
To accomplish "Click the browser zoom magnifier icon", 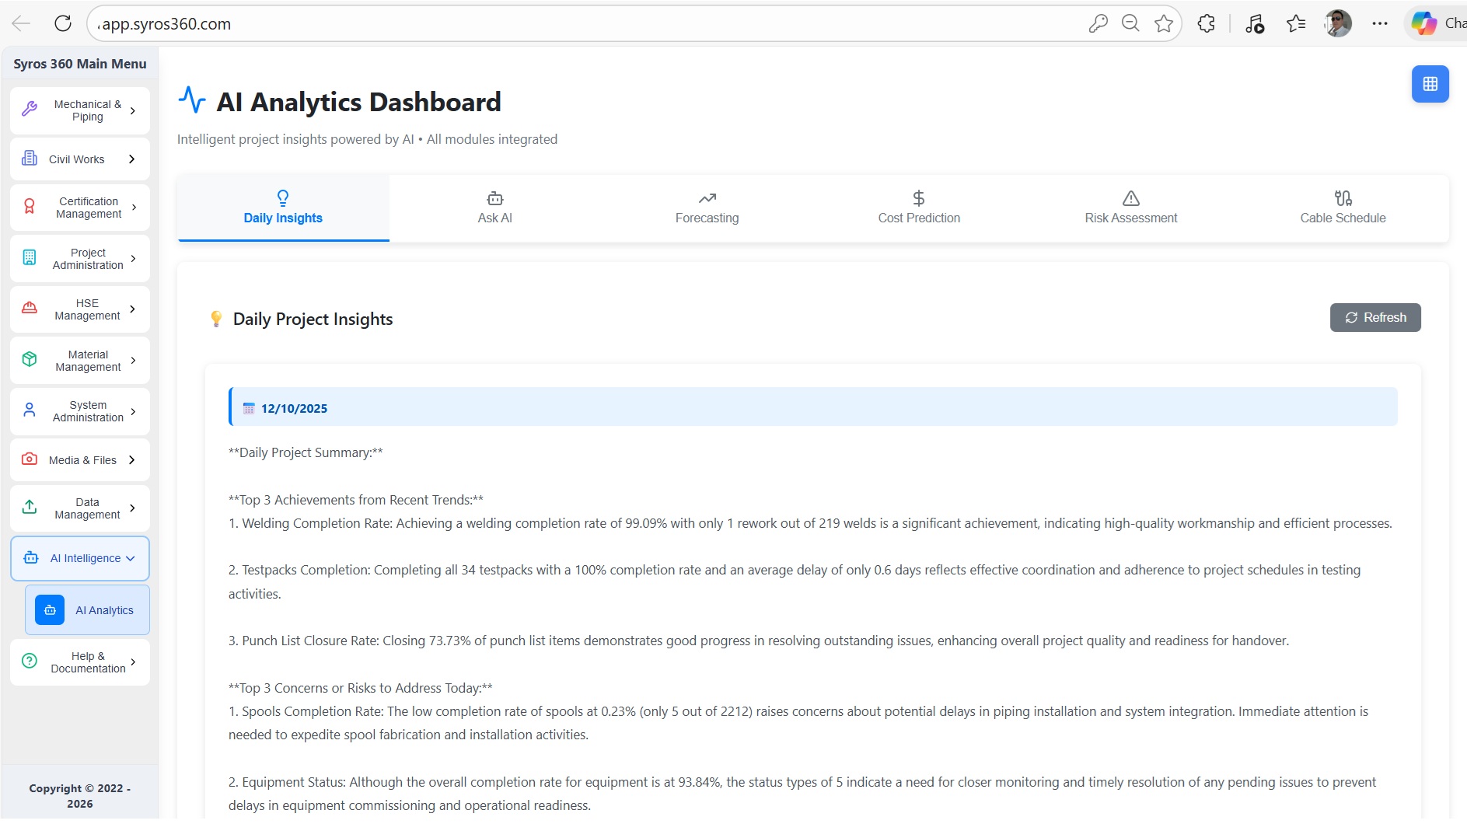I will pyautogui.click(x=1130, y=23).
